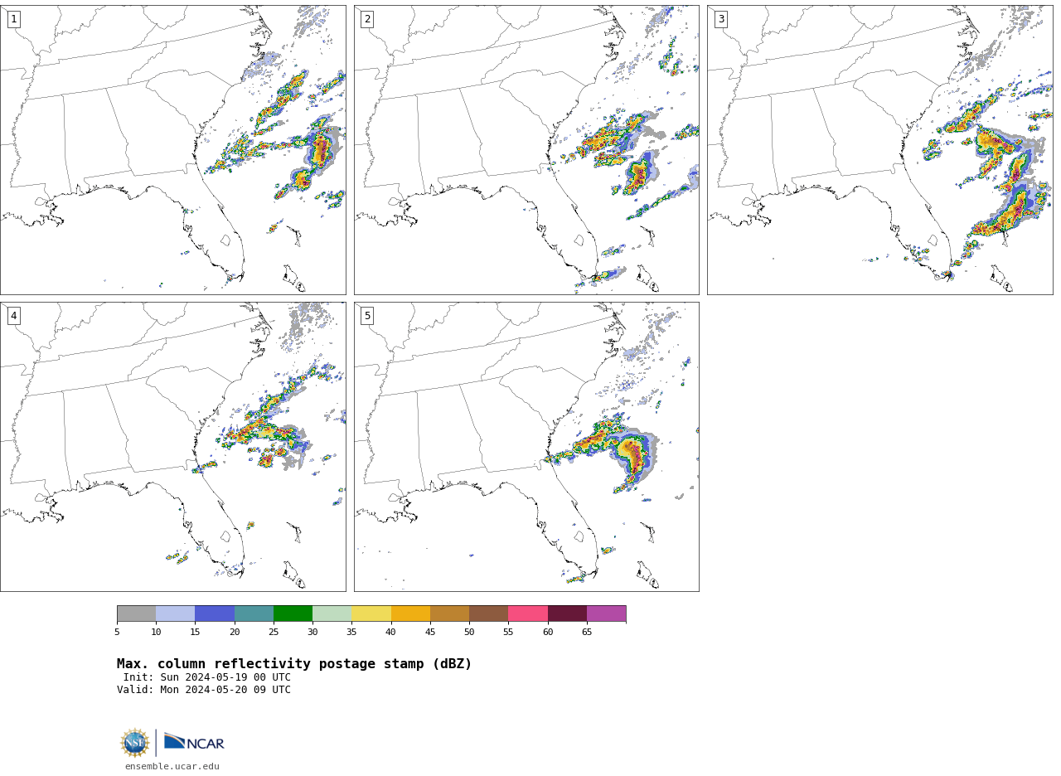
Task: Click the light blue 10-15 dBZ swatch
Action: [x=175, y=614]
